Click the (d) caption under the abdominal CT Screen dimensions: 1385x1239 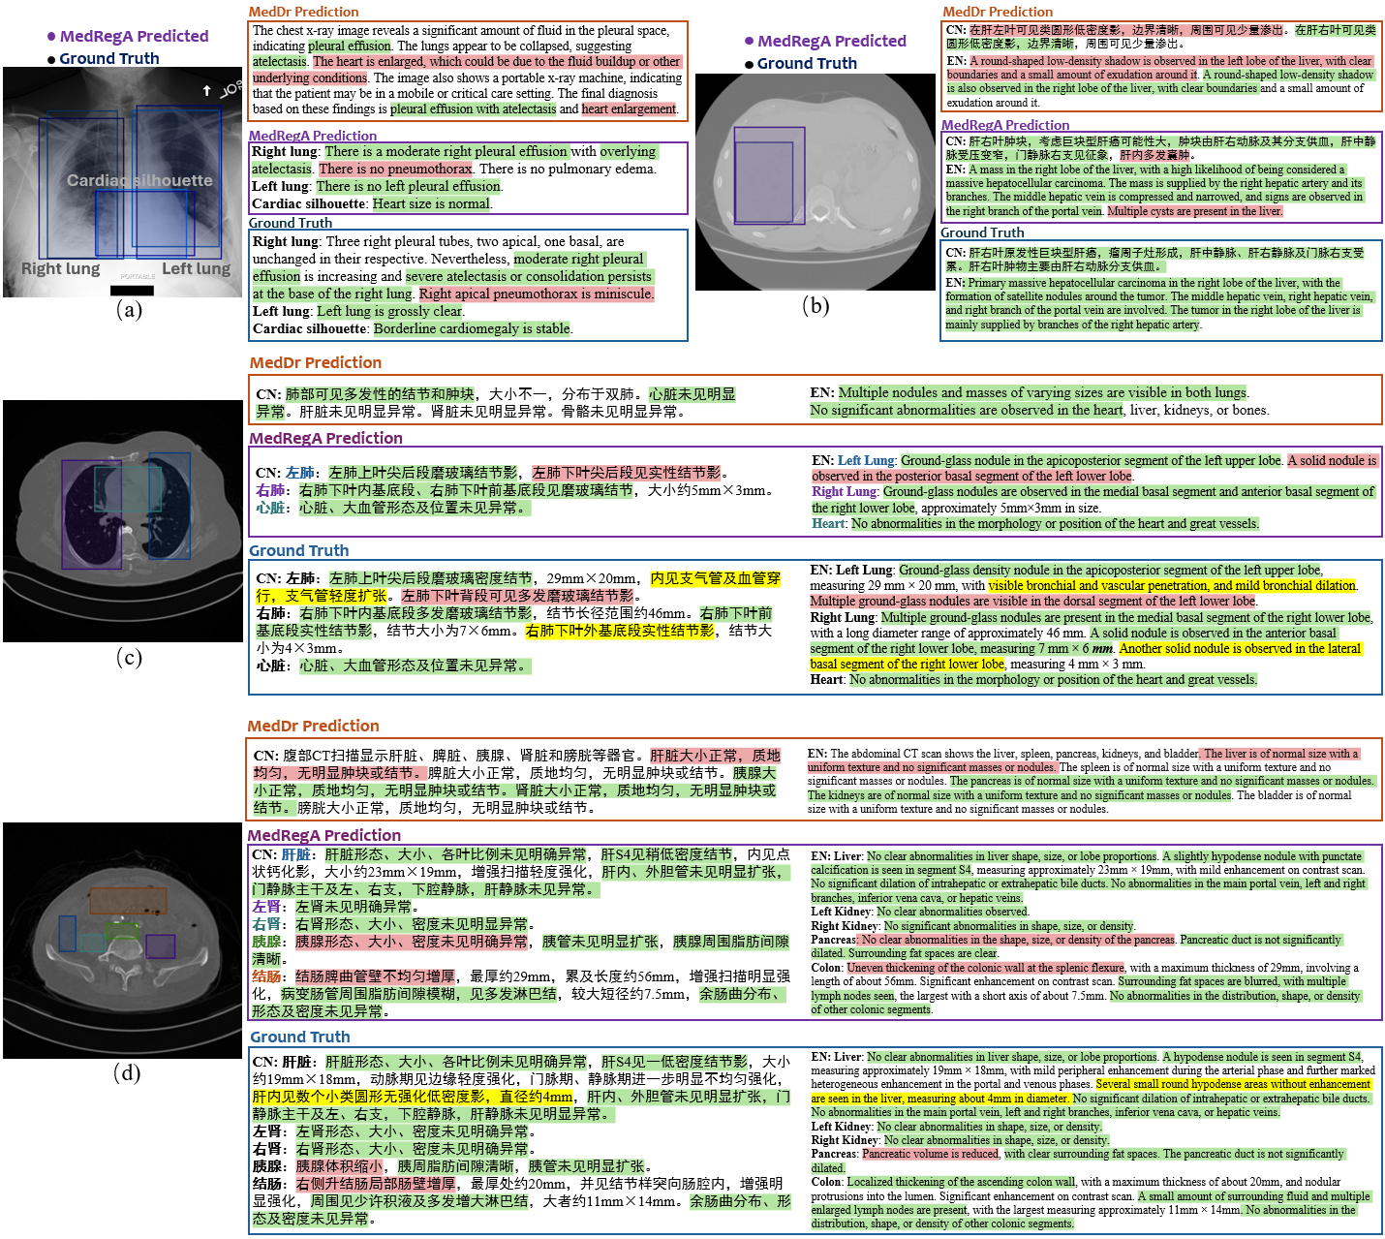(127, 1072)
